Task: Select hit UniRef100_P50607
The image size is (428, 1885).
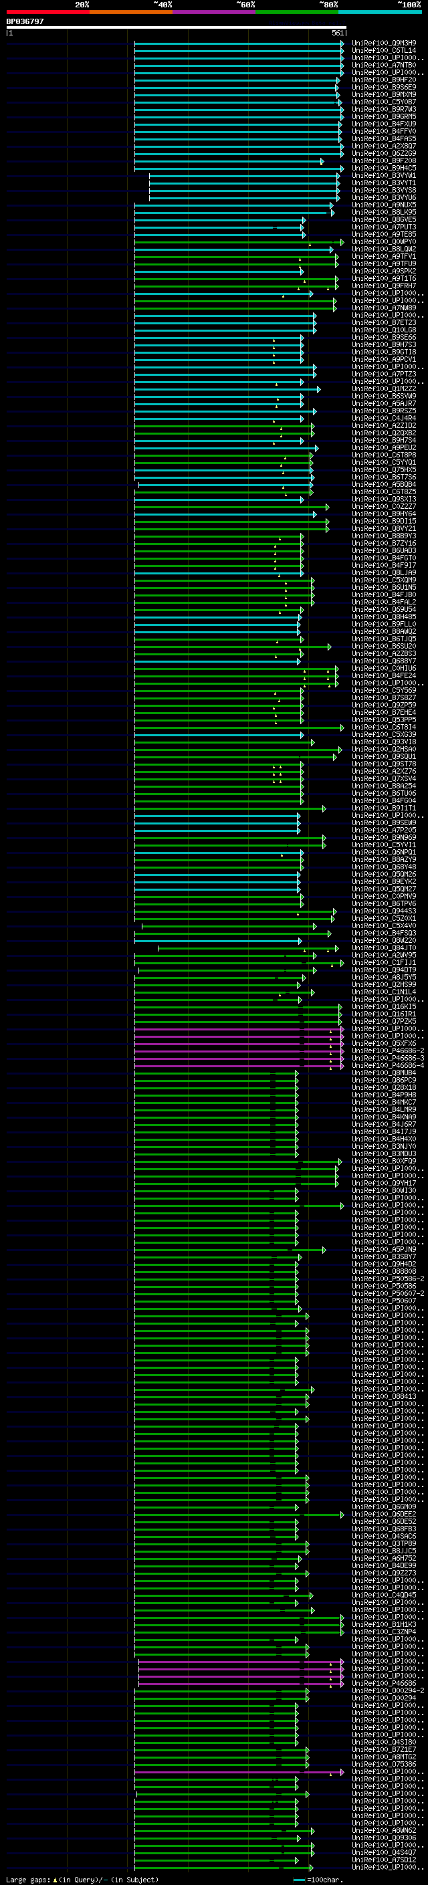Action: coord(384,1301)
